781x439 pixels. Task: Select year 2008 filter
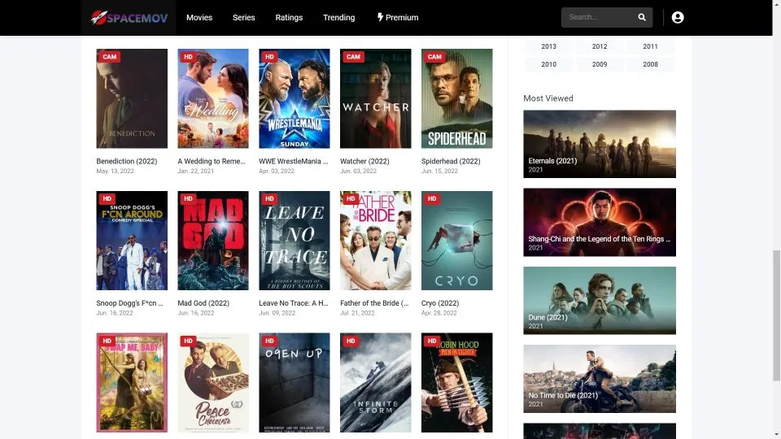tap(650, 64)
